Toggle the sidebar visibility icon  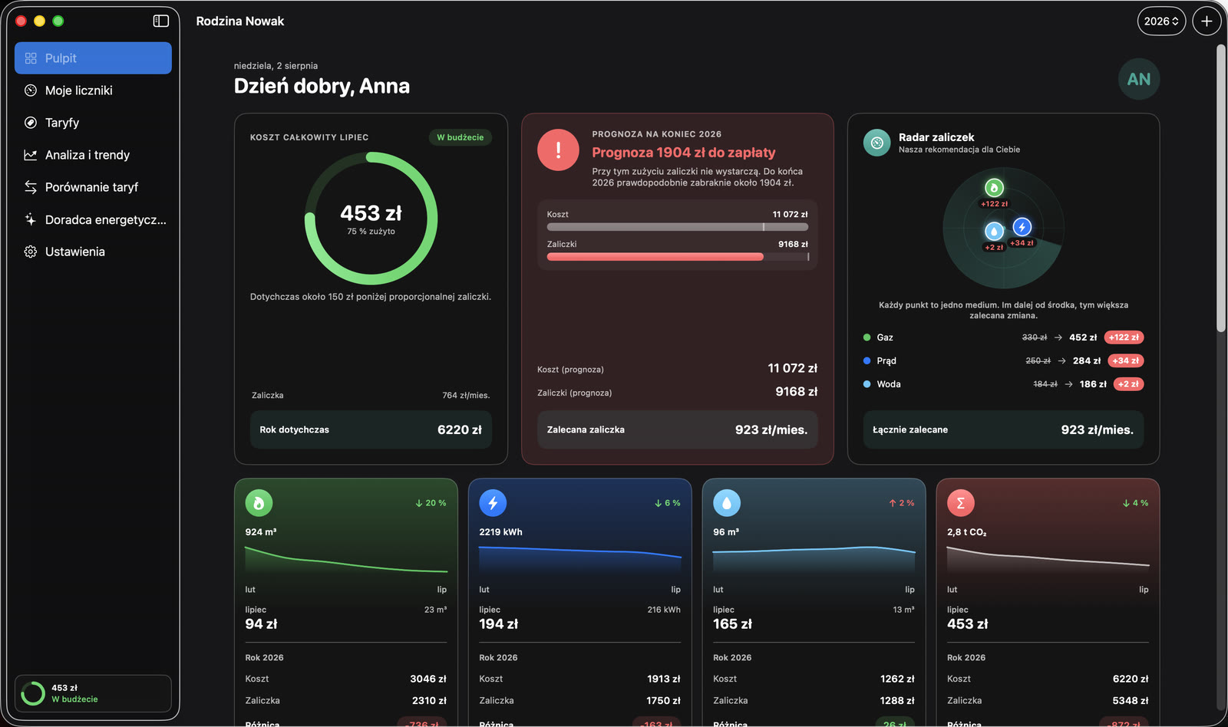[161, 21]
